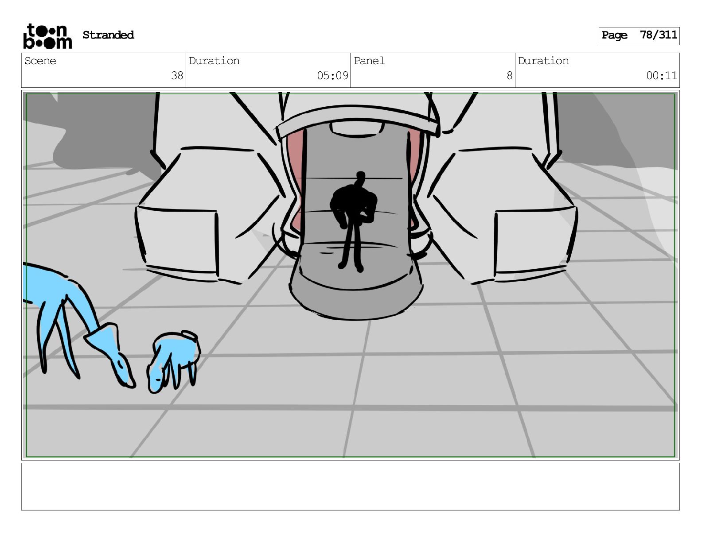Click the 'Page 78/311' indicator
Image resolution: width=702 pixels, height=542 pixels.
tap(639, 35)
